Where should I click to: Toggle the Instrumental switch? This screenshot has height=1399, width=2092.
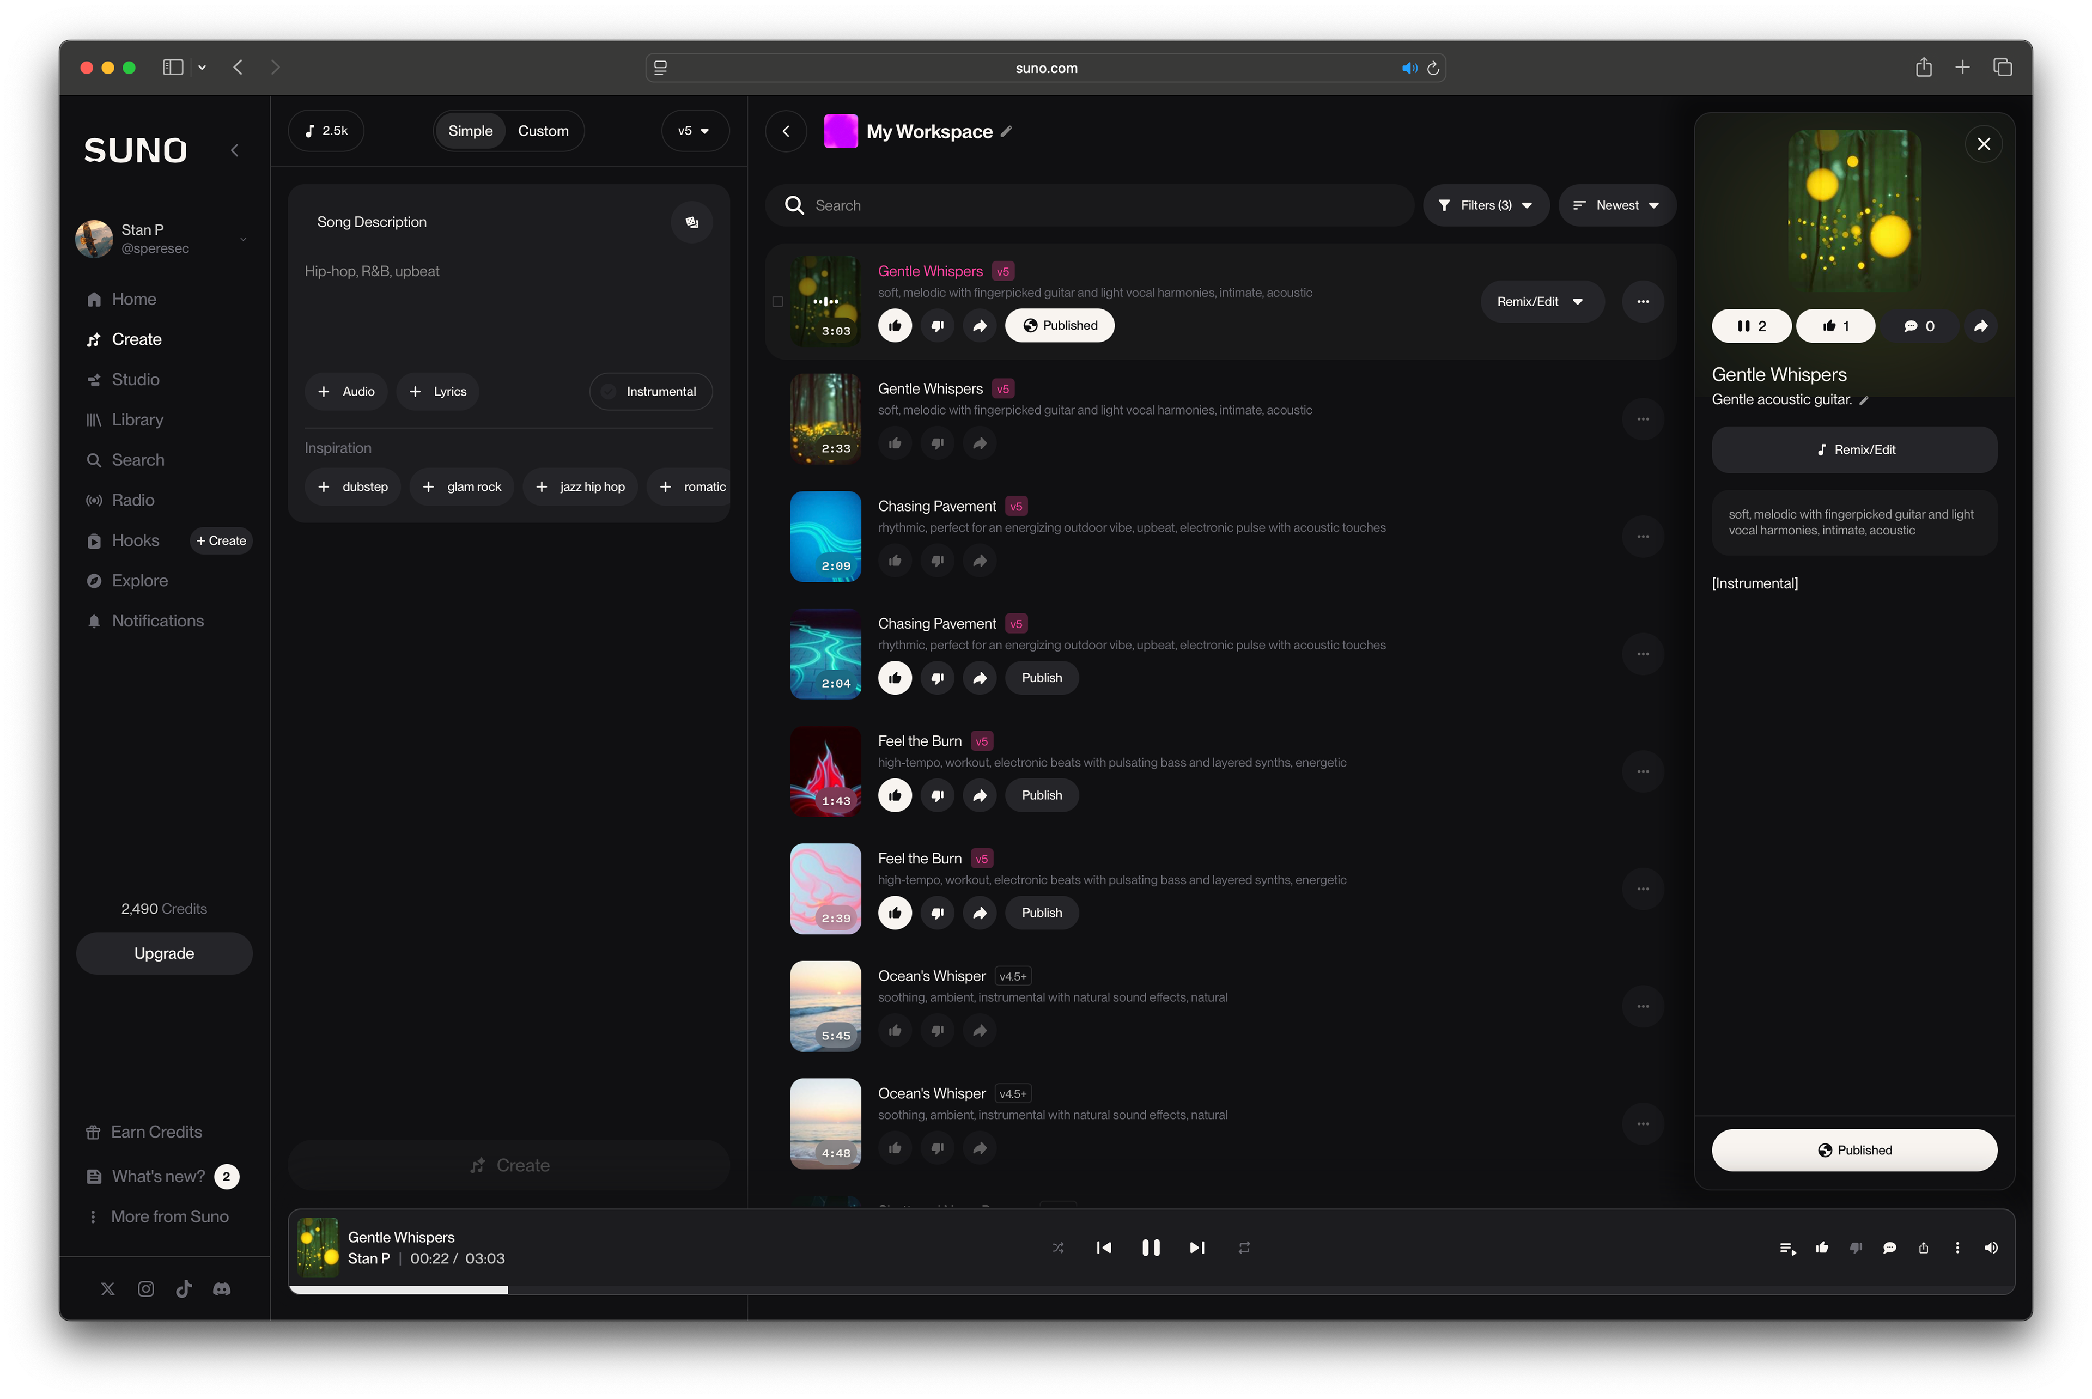650,391
